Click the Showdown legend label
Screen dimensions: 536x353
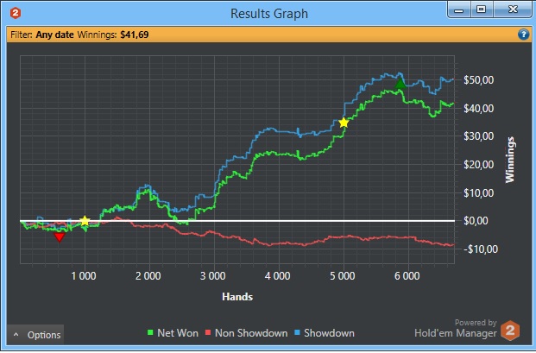tap(329, 333)
